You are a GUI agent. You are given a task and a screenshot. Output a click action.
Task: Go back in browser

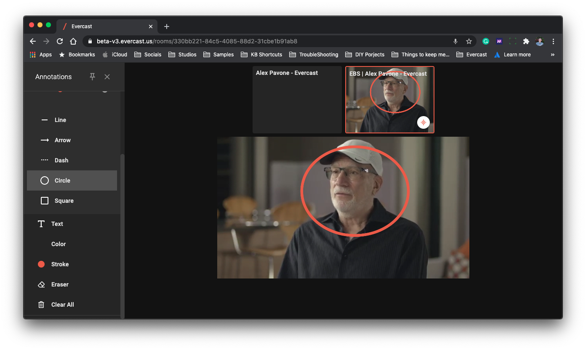pos(33,41)
